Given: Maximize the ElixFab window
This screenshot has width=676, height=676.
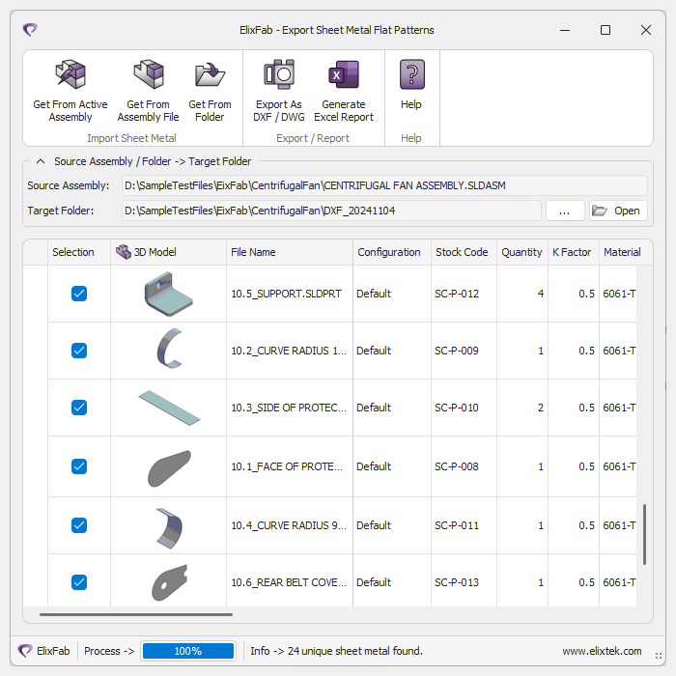Looking at the screenshot, I should pyautogui.click(x=606, y=30).
